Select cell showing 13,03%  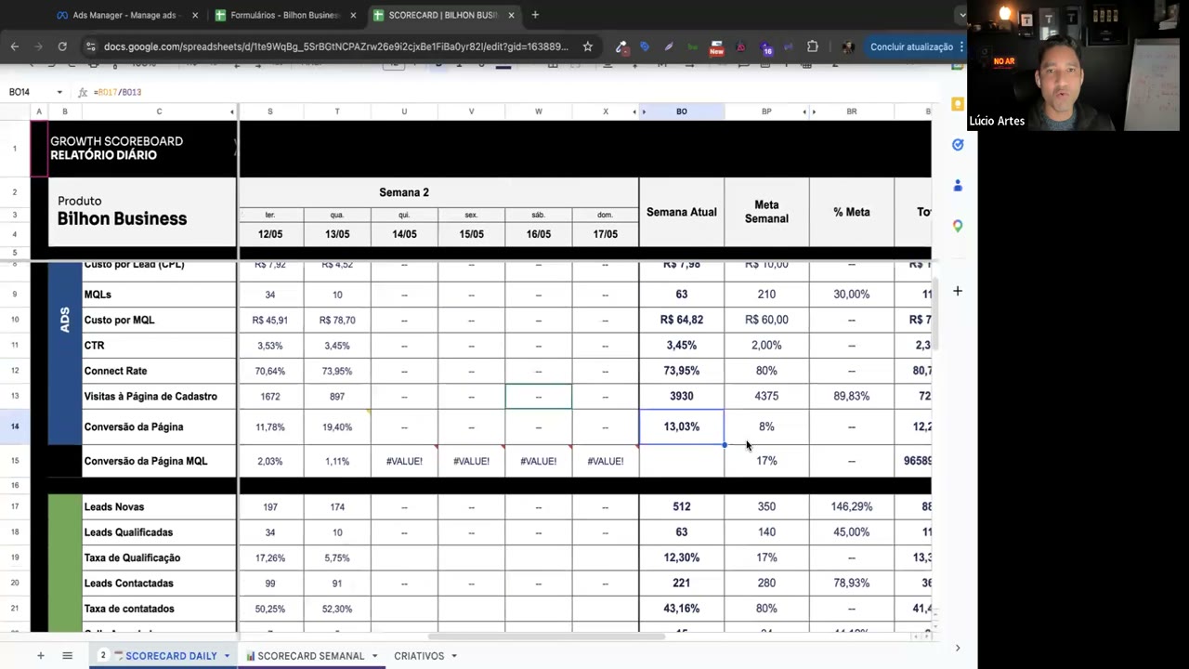click(682, 426)
